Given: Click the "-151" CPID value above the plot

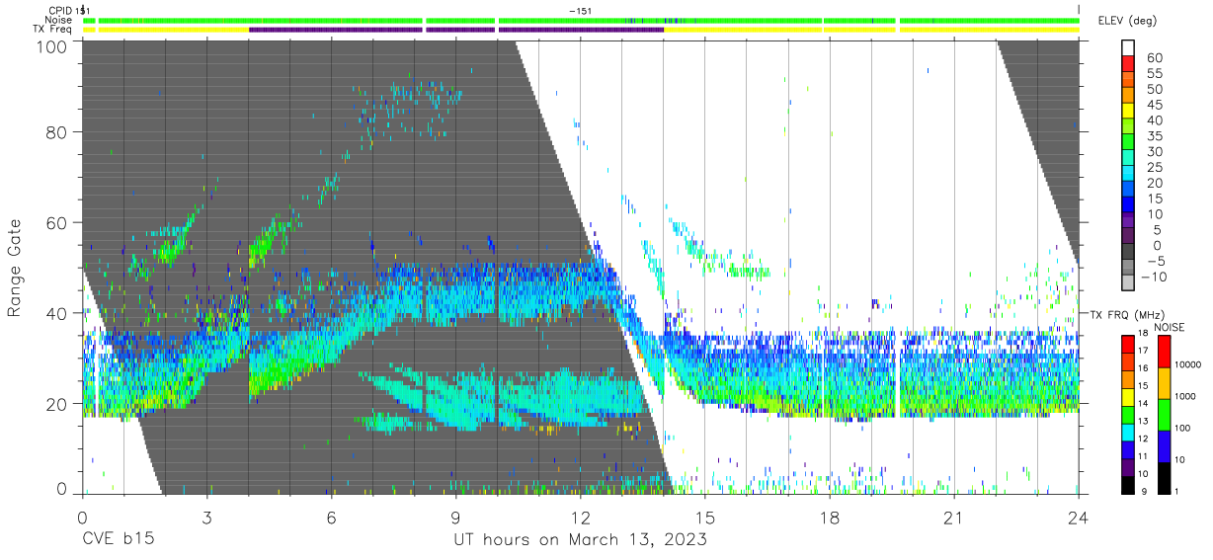Looking at the screenshot, I should [x=581, y=10].
